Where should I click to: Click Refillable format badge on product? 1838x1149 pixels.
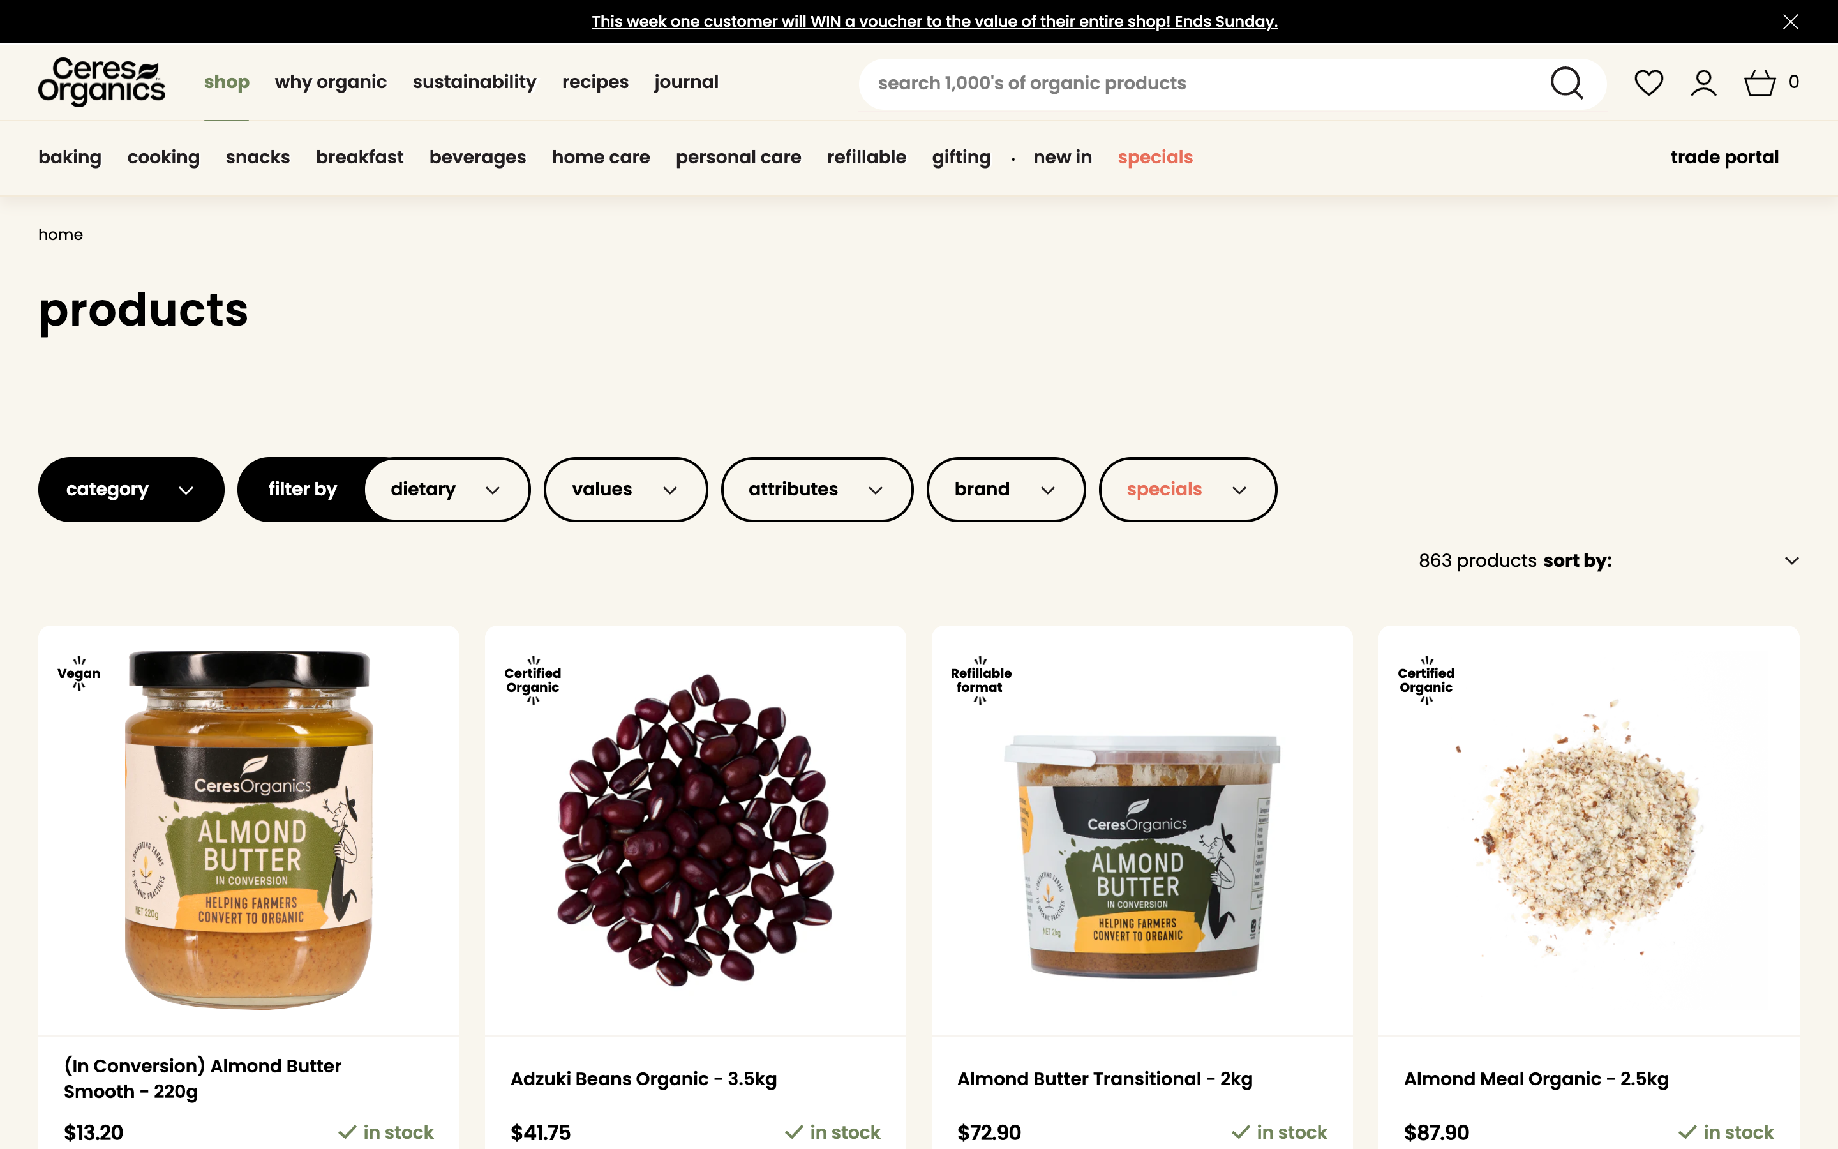click(980, 680)
